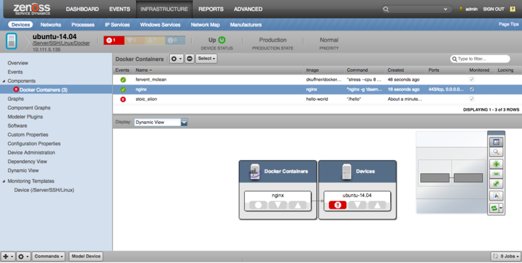Click the Zenoss Service Dynamics logo

point(31,9)
